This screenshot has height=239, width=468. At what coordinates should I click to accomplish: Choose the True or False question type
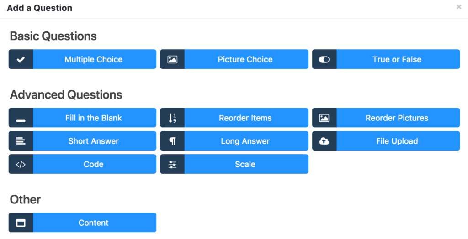[397, 59]
